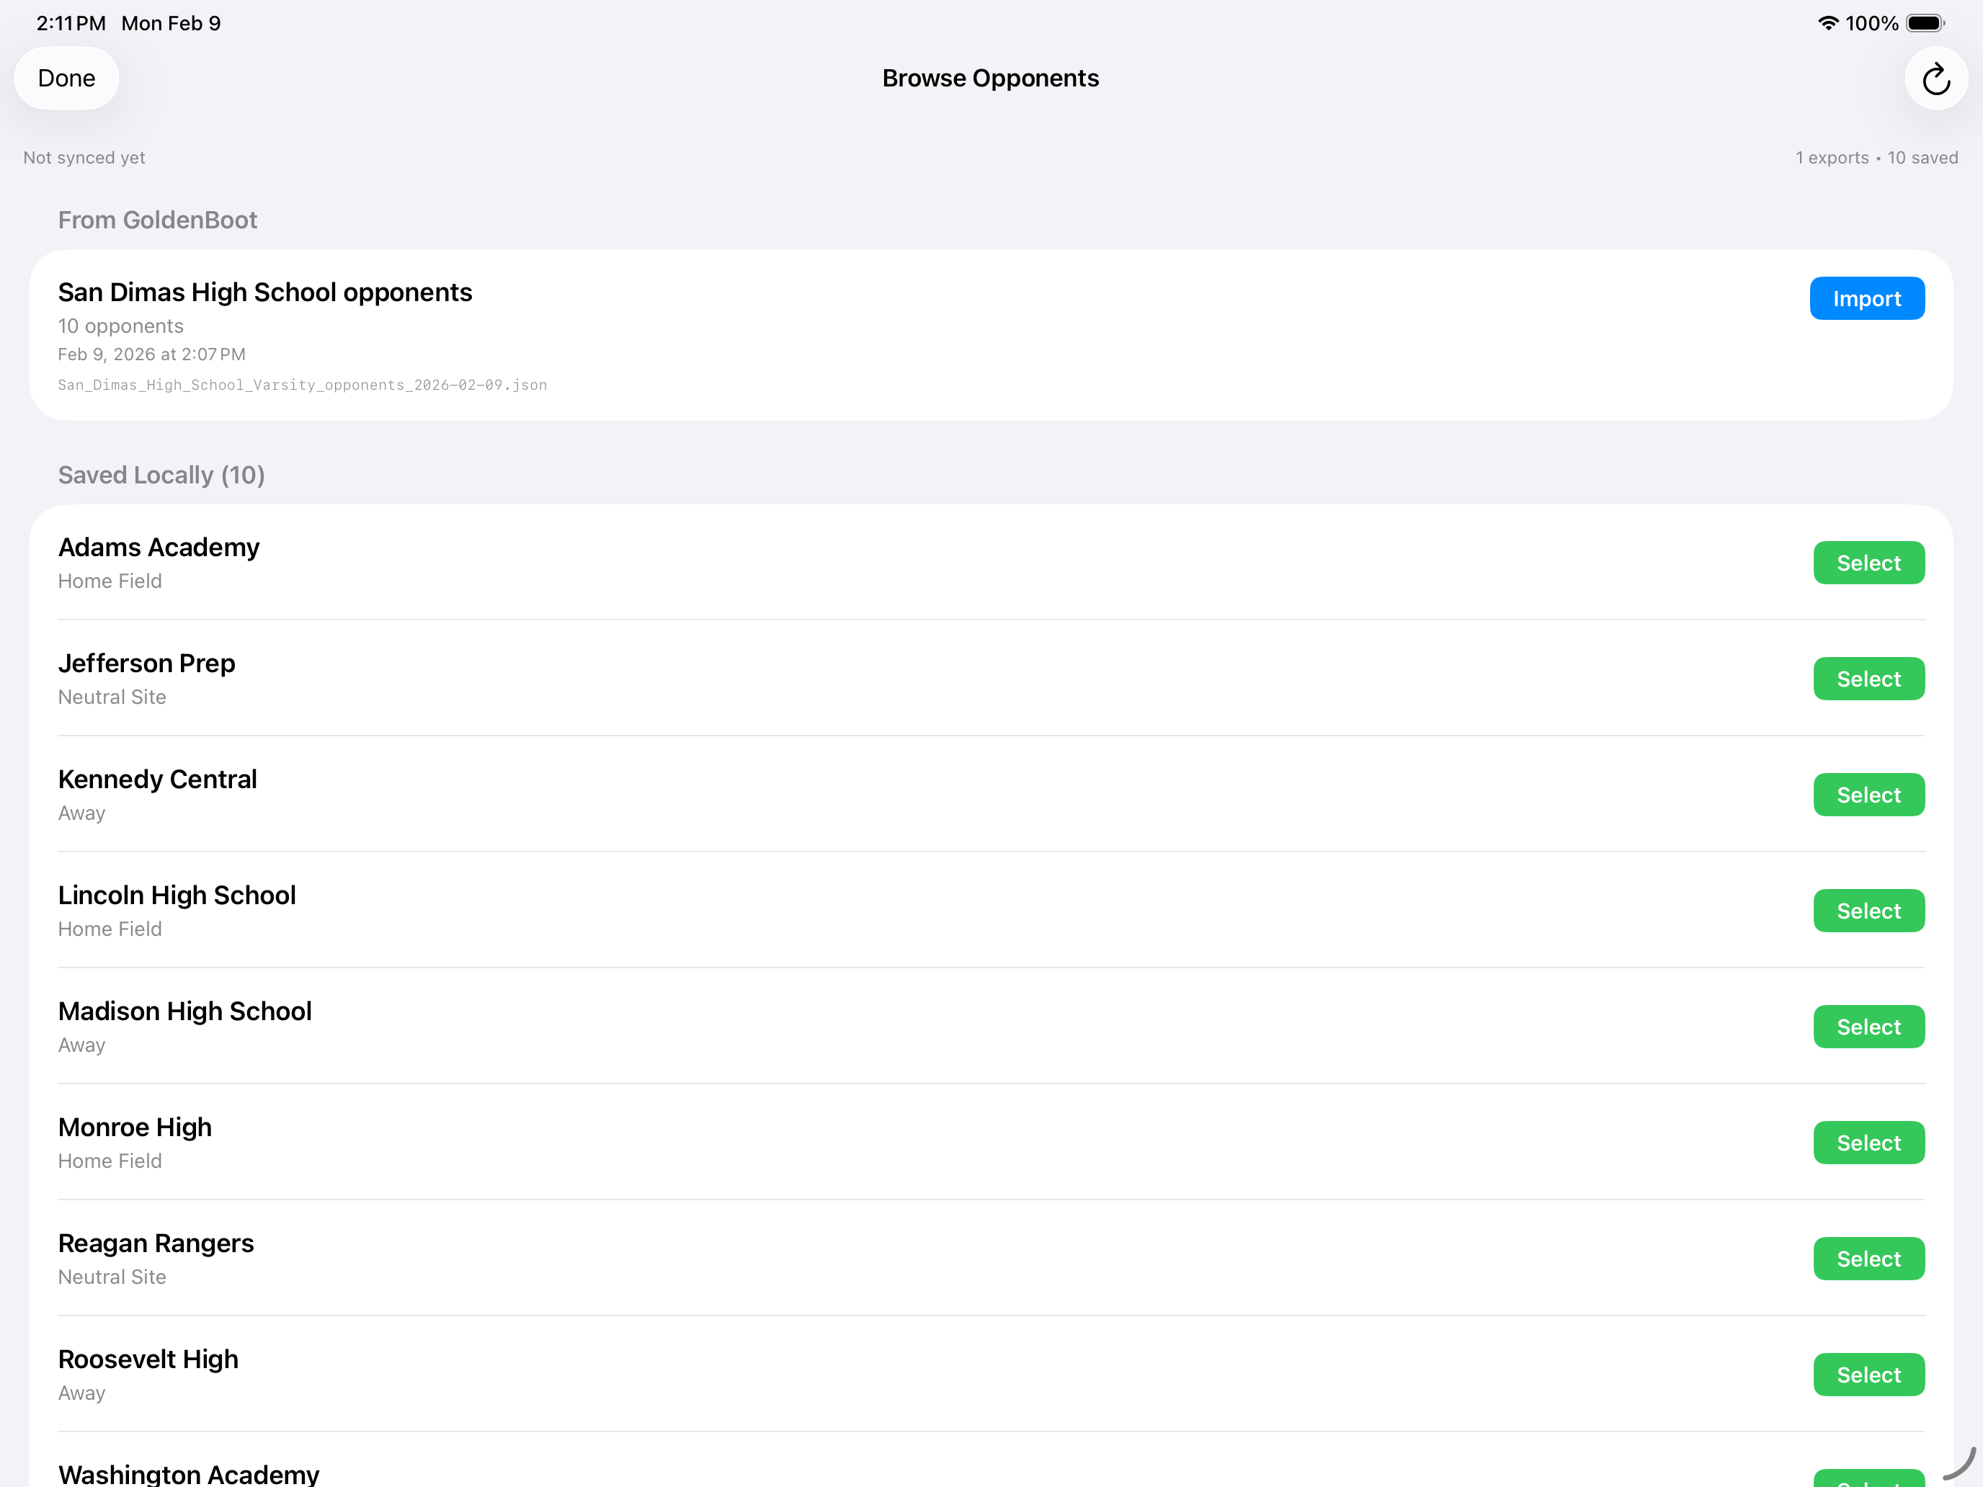This screenshot has width=1983, height=1487.
Task: Tap the refresh icon at top right
Action: 1935,79
